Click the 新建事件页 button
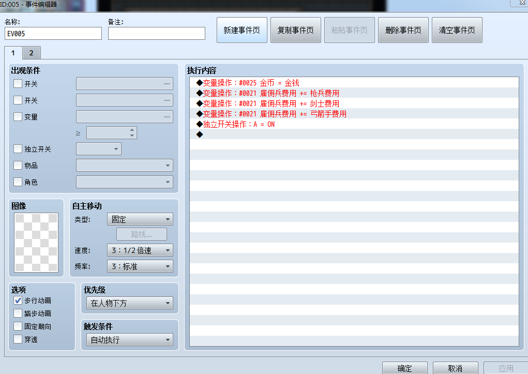The image size is (528, 374). pos(242,30)
